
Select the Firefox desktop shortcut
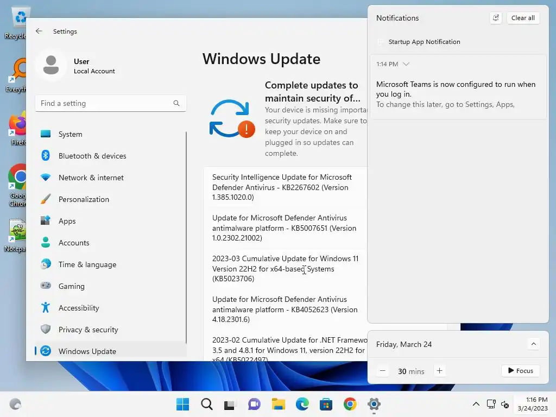tap(17, 128)
